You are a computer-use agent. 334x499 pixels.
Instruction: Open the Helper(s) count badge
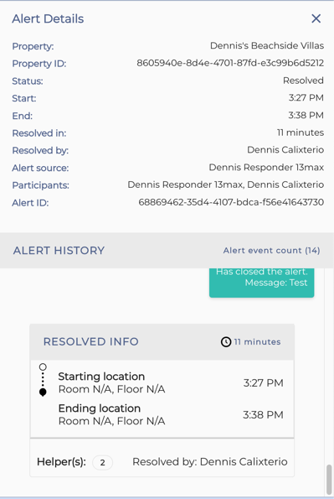(x=102, y=462)
